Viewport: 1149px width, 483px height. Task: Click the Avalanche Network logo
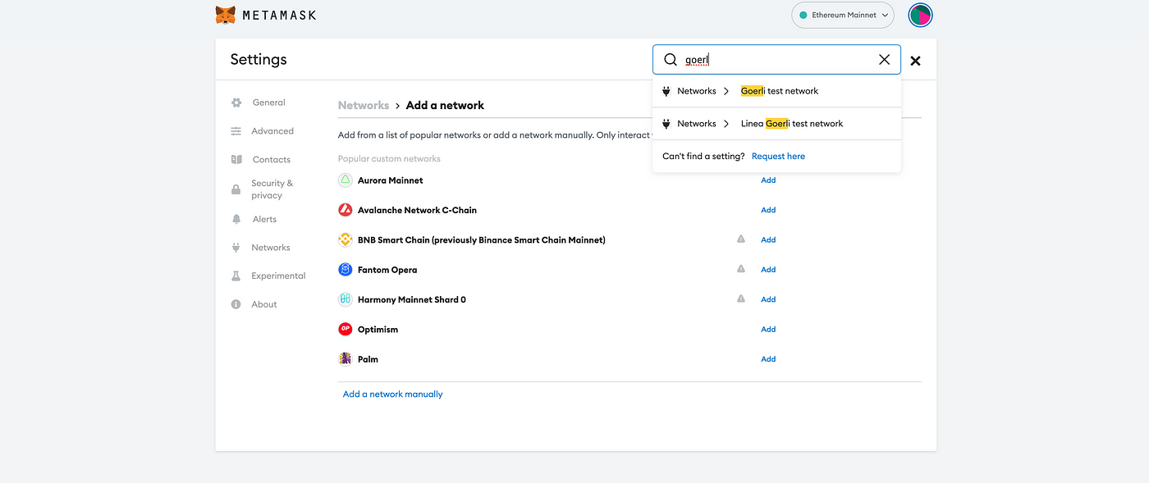(346, 210)
